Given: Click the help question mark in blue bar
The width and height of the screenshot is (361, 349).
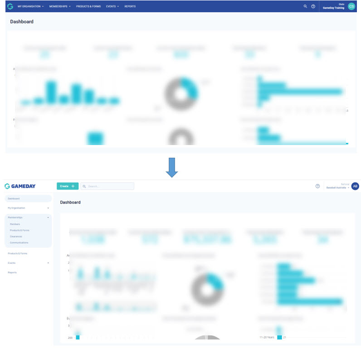Looking at the screenshot, I should click(x=313, y=6).
